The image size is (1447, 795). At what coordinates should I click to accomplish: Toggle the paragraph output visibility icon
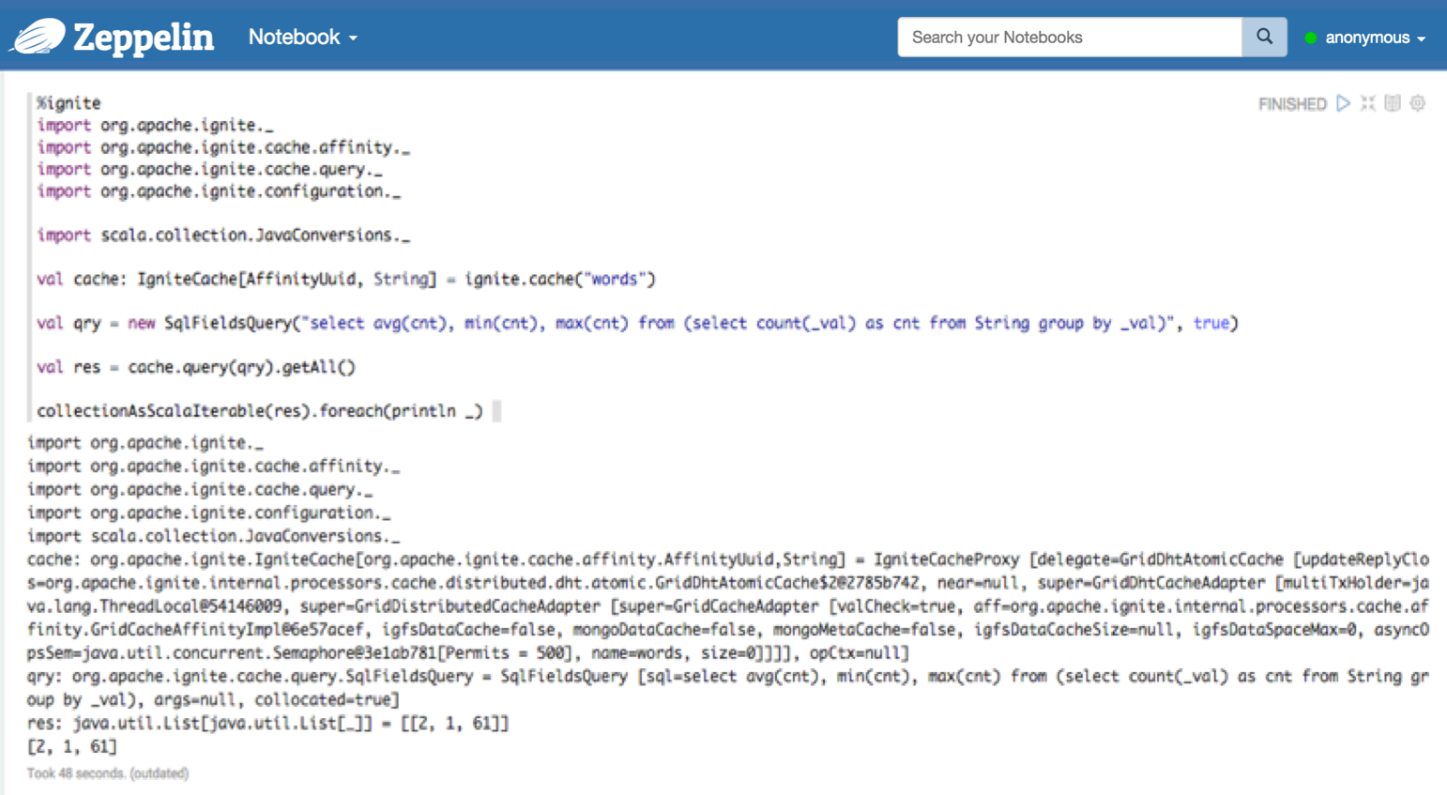(x=1393, y=103)
